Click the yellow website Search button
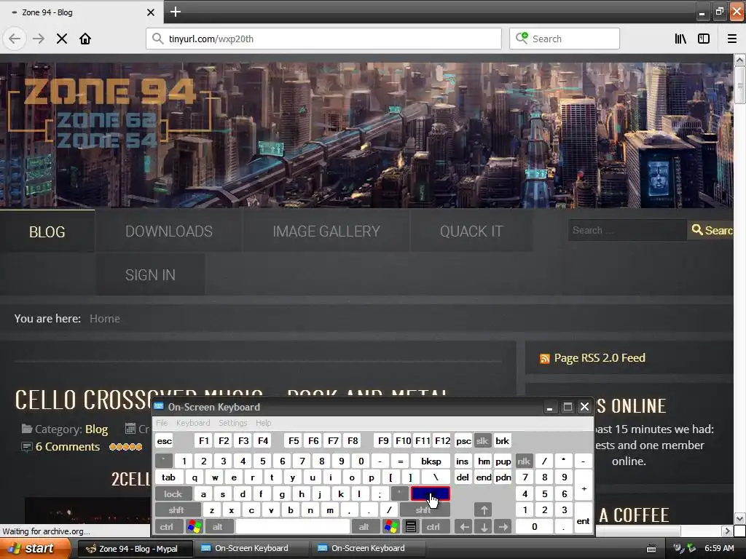The image size is (746, 559). click(711, 230)
